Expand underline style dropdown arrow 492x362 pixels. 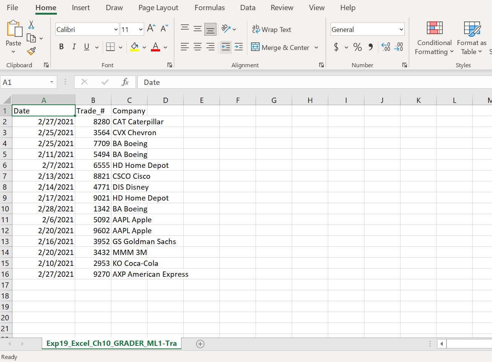(x=97, y=47)
